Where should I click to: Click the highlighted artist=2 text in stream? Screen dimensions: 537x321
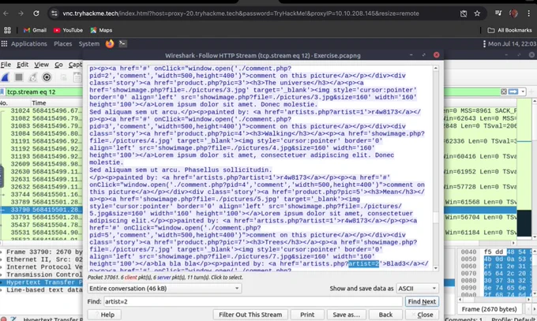[364, 264]
